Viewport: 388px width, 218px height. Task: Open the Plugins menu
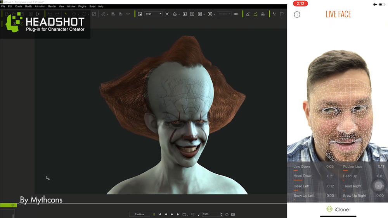82,7
